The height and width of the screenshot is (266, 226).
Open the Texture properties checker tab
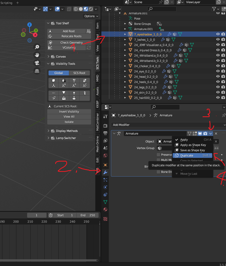click(105, 219)
